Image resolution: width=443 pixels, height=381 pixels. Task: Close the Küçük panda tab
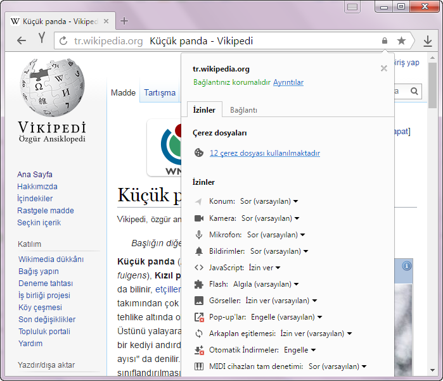(106, 21)
